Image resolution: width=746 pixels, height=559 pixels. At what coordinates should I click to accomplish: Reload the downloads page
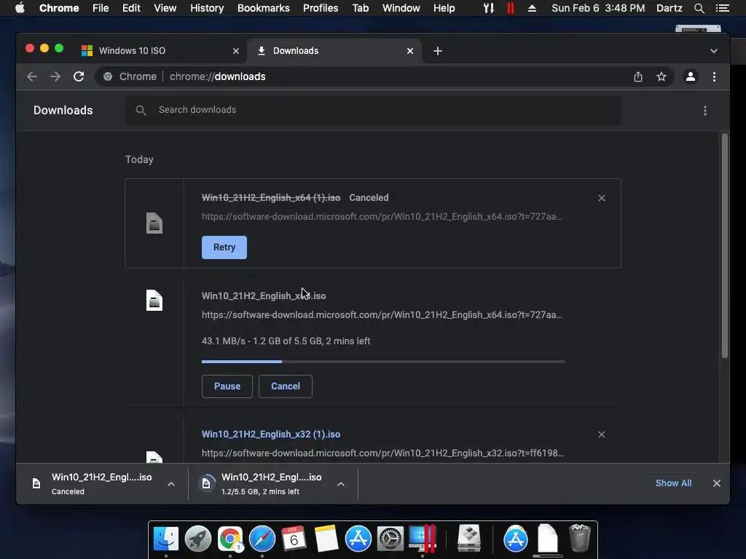(79, 76)
